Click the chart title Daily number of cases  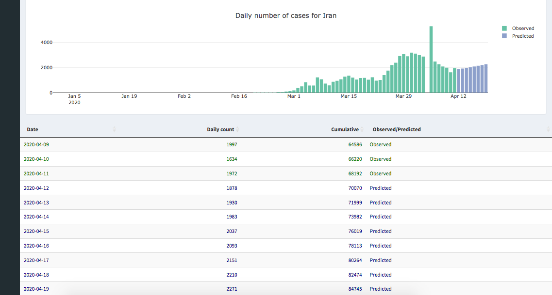(285, 16)
